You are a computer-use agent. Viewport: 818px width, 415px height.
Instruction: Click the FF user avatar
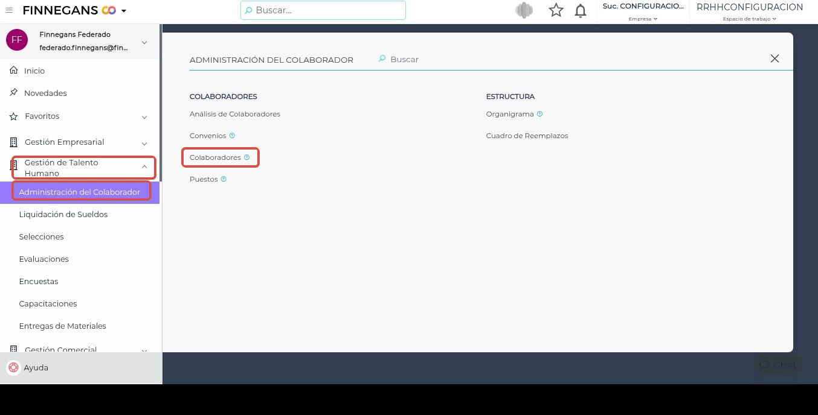point(17,40)
